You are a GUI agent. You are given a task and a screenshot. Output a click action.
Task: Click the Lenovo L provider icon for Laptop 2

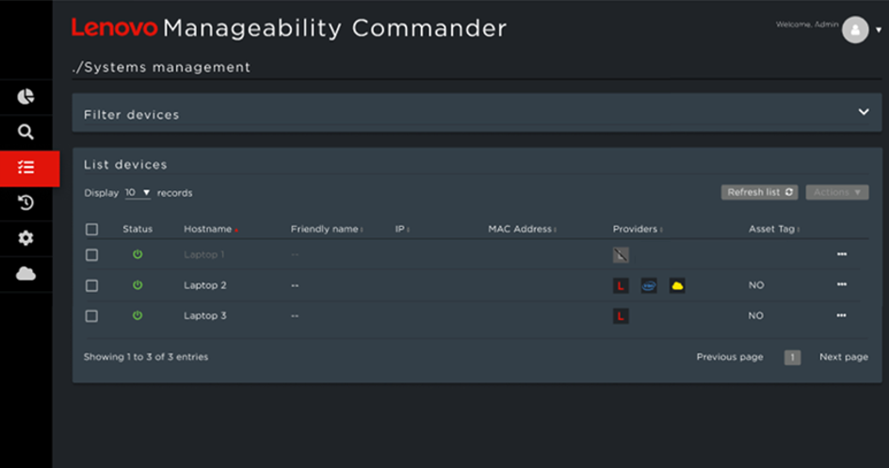click(x=621, y=285)
